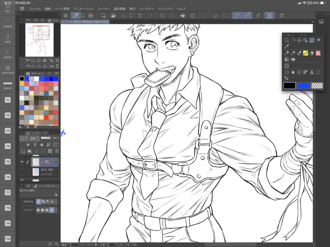This screenshot has width=330, height=247.
Task: Select the Text tool letter A icon
Action: coord(312,73)
